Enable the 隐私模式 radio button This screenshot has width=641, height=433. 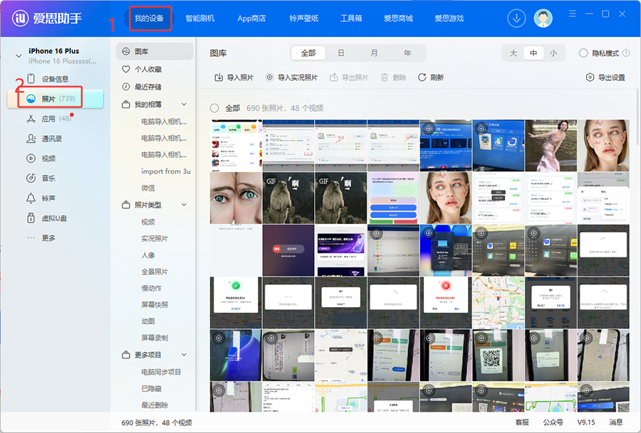(x=583, y=53)
